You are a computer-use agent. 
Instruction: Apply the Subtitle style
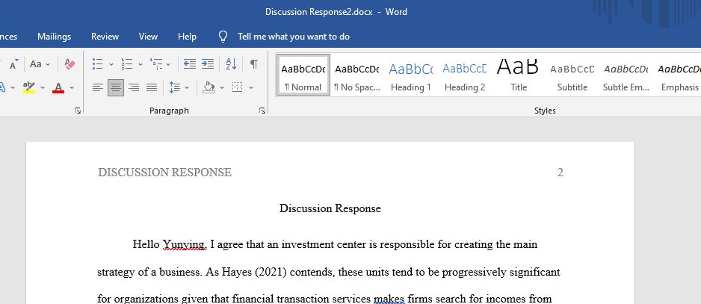click(572, 75)
